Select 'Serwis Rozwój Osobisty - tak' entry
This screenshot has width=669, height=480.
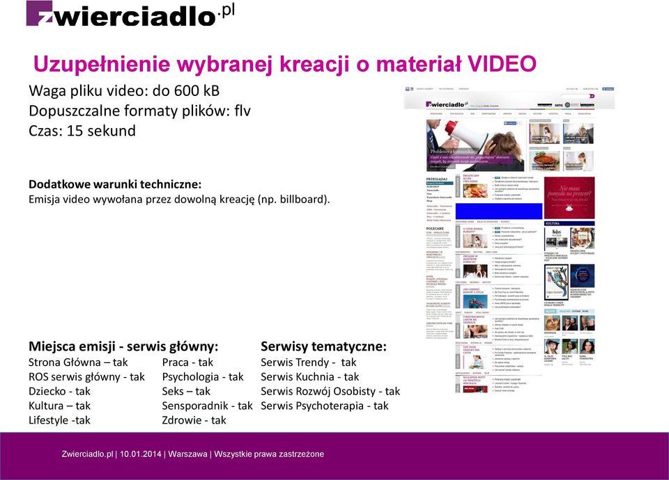click(x=330, y=392)
